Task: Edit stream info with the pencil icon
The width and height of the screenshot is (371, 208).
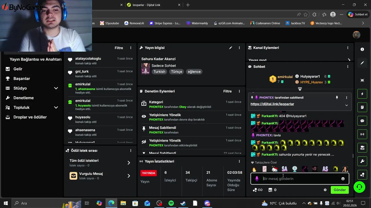Action: pyautogui.click(x=231, y=48)
